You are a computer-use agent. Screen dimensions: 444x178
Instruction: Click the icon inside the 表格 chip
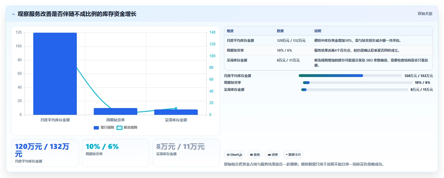pos(251,155)
